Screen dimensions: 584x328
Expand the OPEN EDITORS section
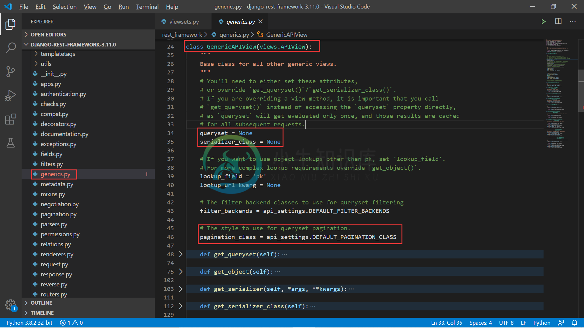pos(88,35)
